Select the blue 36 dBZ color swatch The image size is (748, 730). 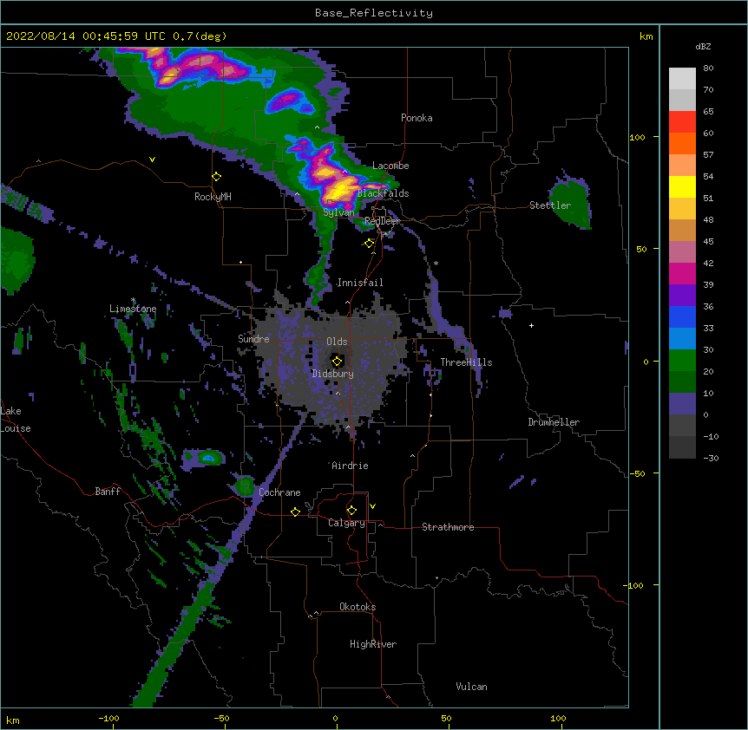(682, 316)
